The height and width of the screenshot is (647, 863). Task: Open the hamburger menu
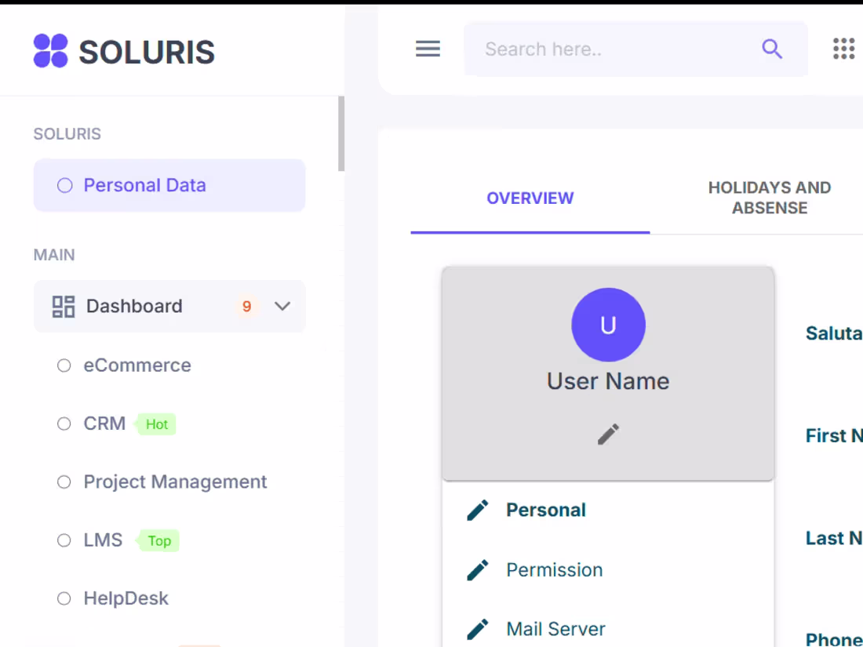click(x=428, y=49)
